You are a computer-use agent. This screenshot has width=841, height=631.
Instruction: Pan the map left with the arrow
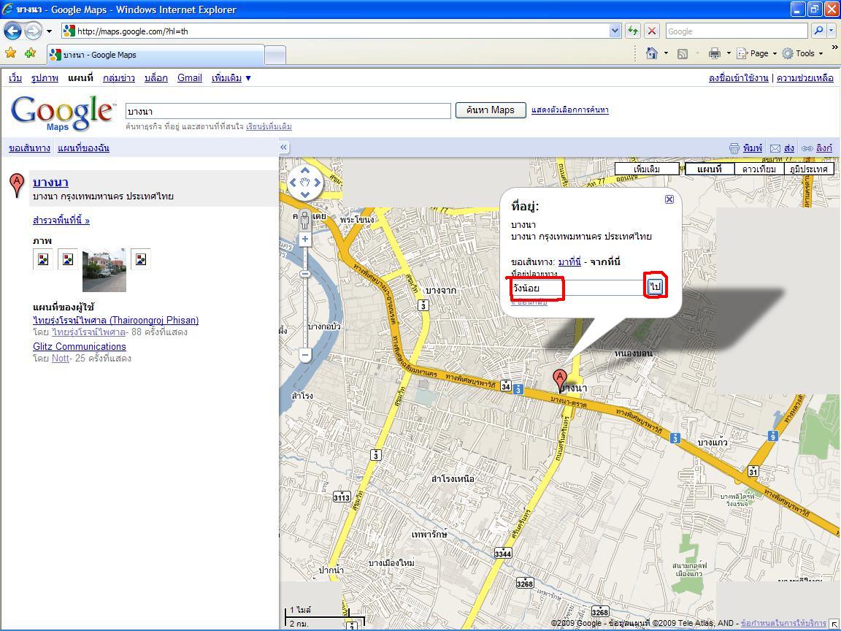(x=293, y=183)
